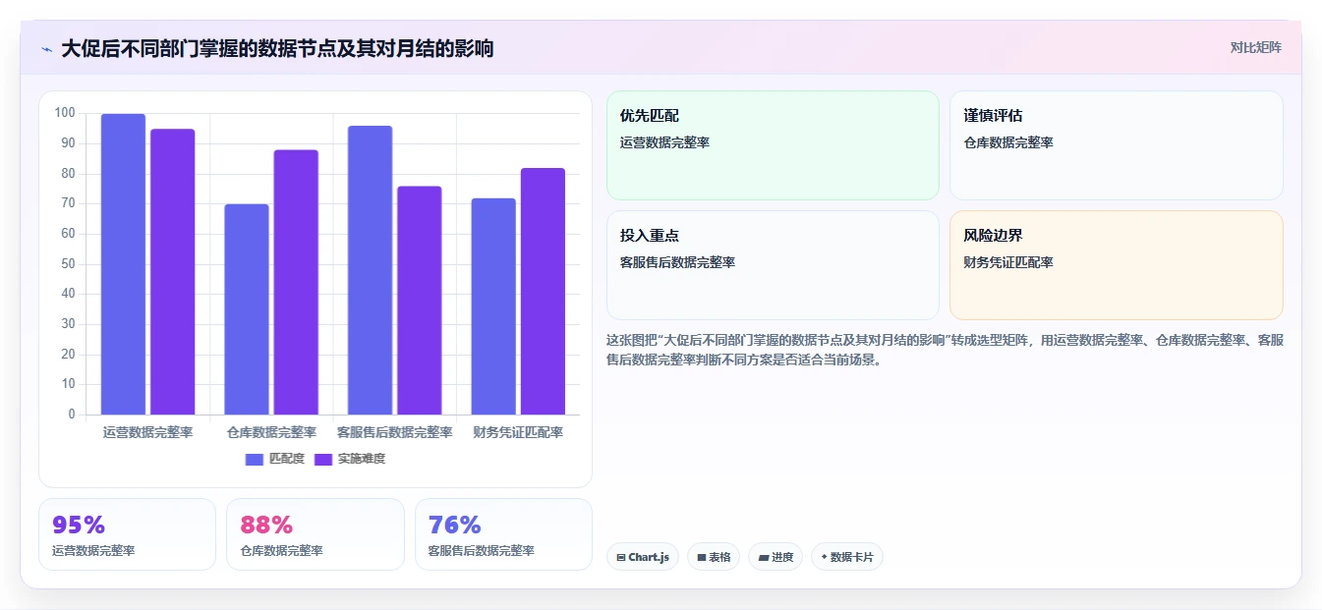Open the 谨慎评估 matrix card

[1117, 145]
